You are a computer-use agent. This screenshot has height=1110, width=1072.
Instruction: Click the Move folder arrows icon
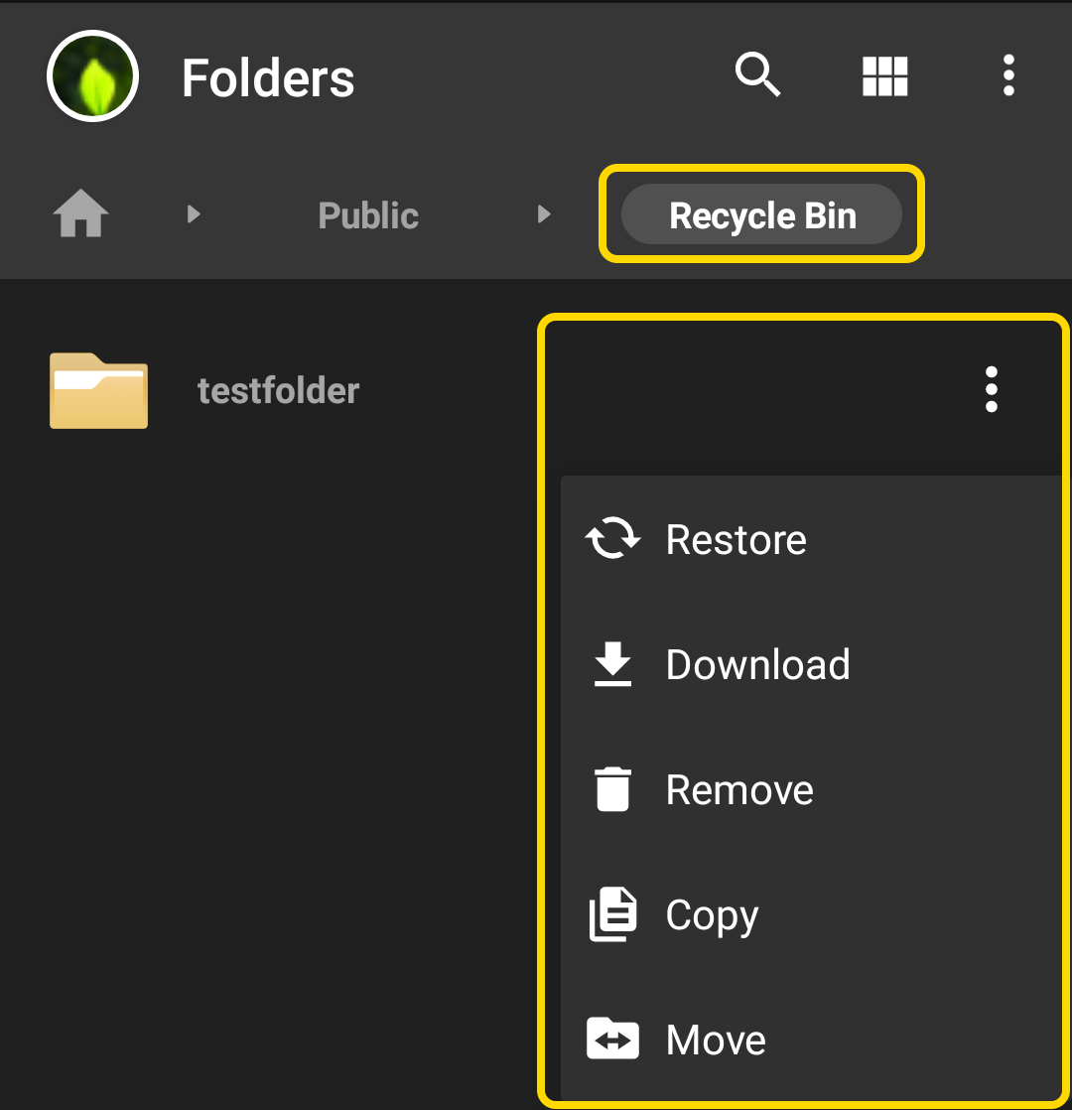pos(612,1039)
